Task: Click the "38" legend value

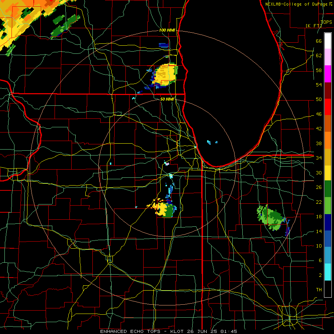Action: pos(319,143)
